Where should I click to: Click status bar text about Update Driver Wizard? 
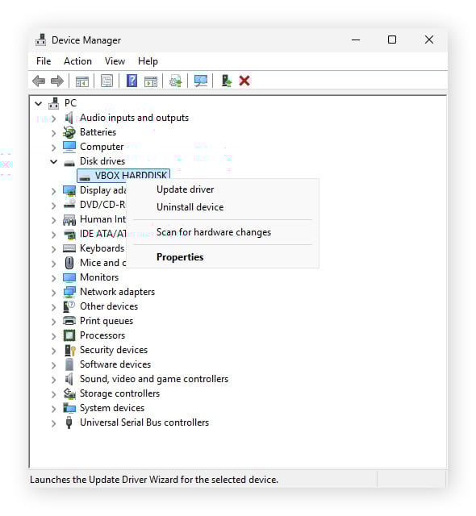coord(154,480)
